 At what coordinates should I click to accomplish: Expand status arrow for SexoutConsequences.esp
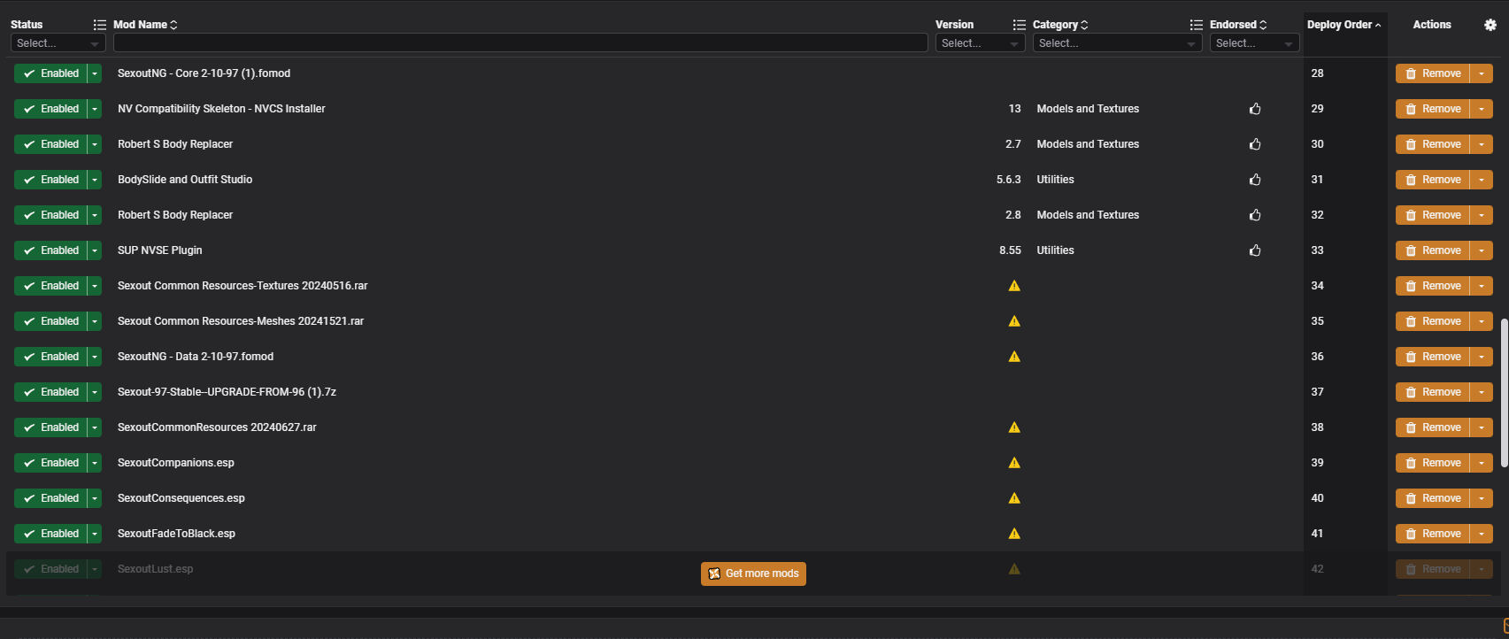coord(95,498)
